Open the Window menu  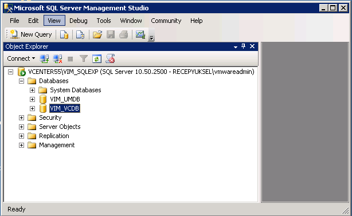pyautogui.click(x=131, y=21)
